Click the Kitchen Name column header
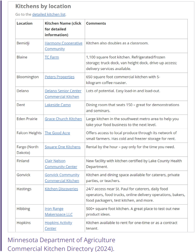195x252 pixels. pos(63,29)
